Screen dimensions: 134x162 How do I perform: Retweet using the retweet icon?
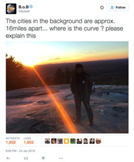26,158
